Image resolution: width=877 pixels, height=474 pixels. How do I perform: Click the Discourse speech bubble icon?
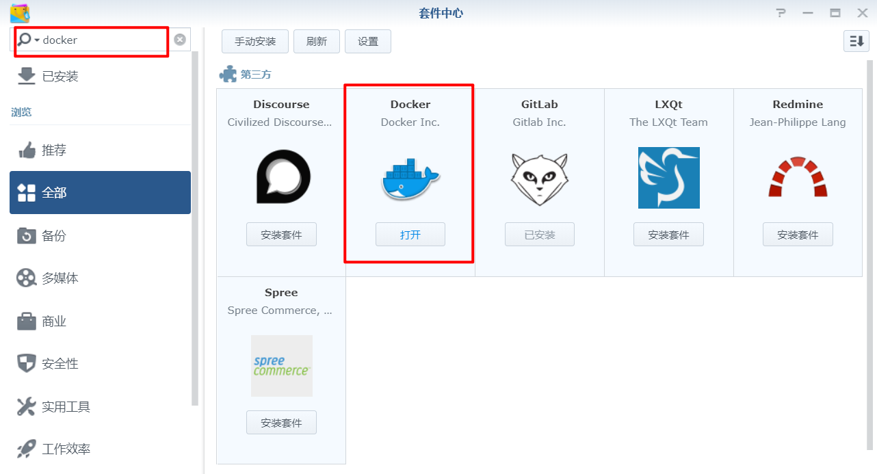pos(283,176)
